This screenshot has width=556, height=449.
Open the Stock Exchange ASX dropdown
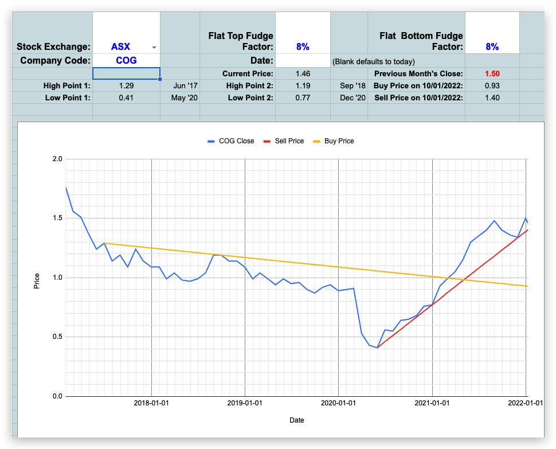click(x=122, y=48)
